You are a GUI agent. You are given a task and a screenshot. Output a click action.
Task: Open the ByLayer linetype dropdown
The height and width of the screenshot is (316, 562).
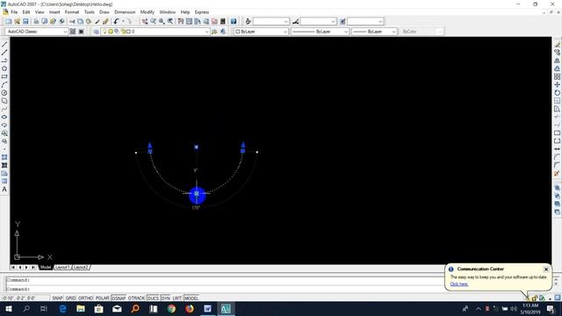point(320,32)
